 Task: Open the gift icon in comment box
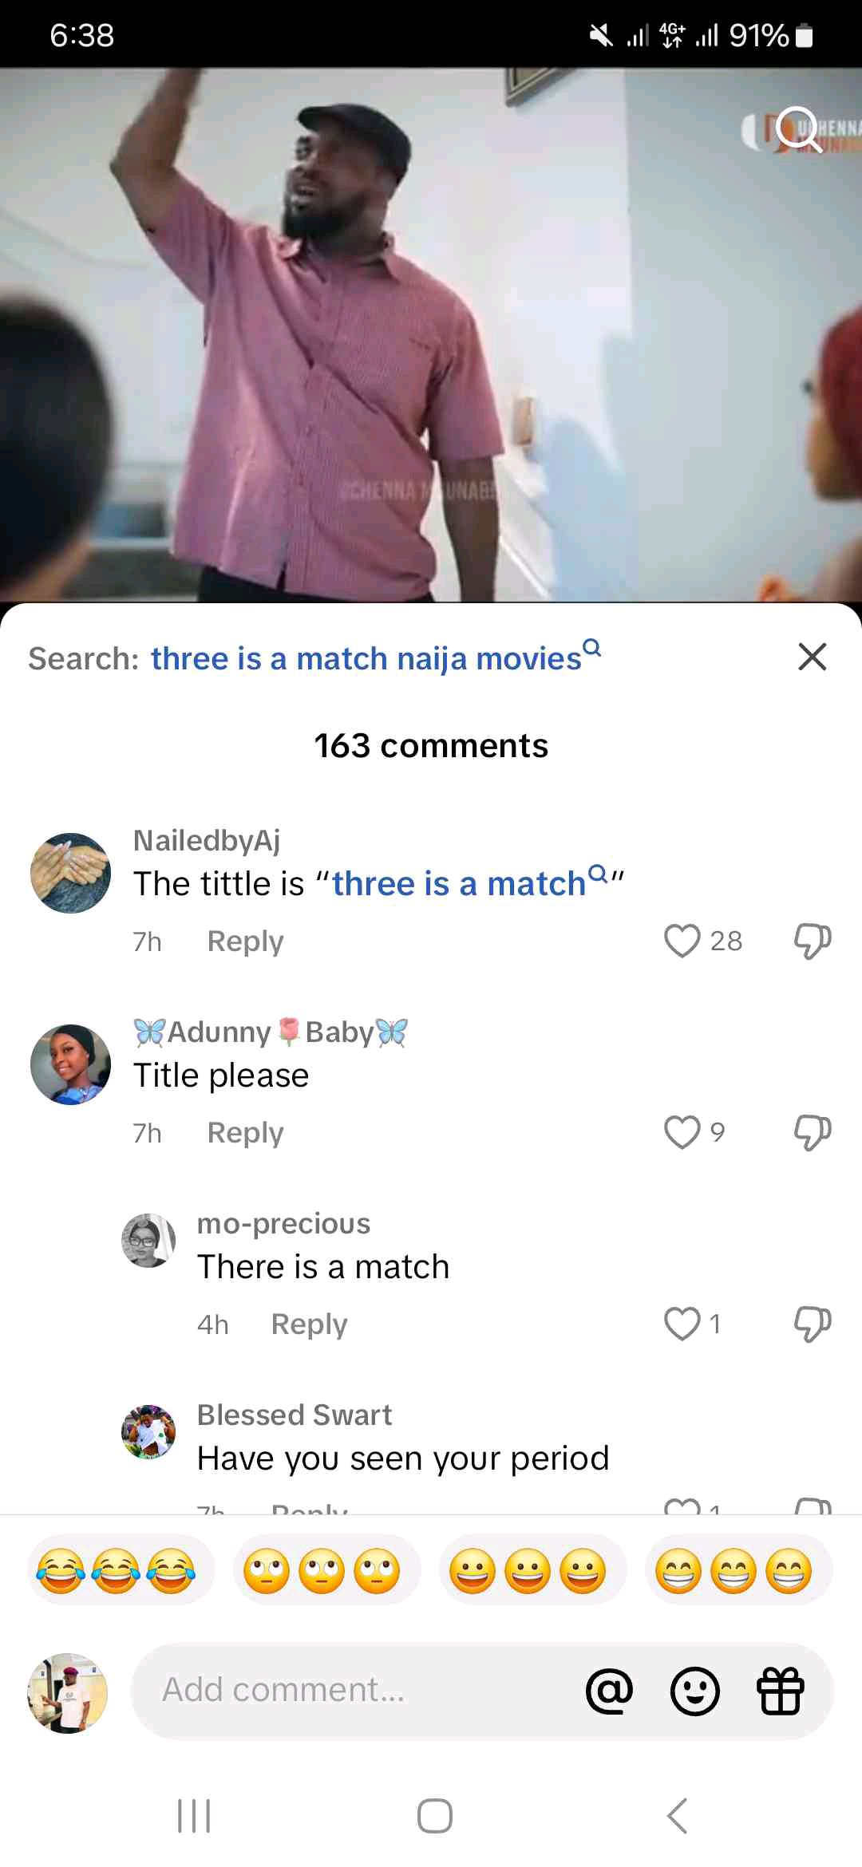click(780, 1691)
